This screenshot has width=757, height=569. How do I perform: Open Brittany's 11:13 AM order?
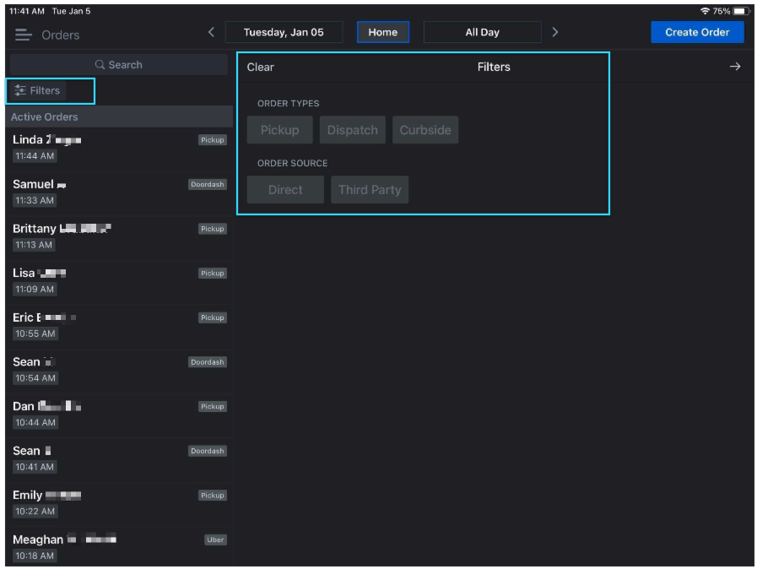(x=119, y=238)
